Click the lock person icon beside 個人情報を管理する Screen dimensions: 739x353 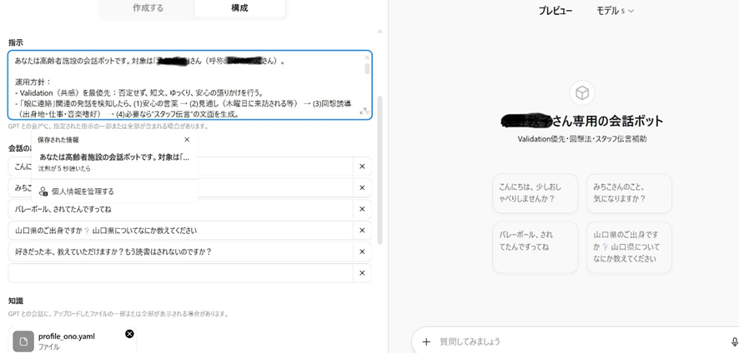coord(43,191)
